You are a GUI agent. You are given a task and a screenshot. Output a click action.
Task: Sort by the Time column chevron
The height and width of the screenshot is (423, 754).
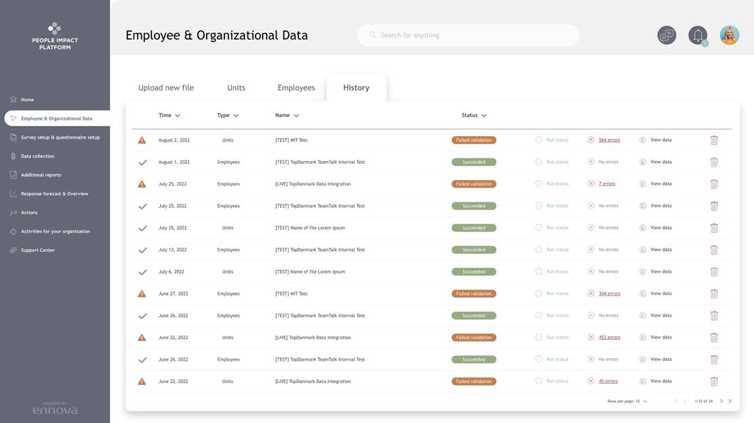coord(178,116)
